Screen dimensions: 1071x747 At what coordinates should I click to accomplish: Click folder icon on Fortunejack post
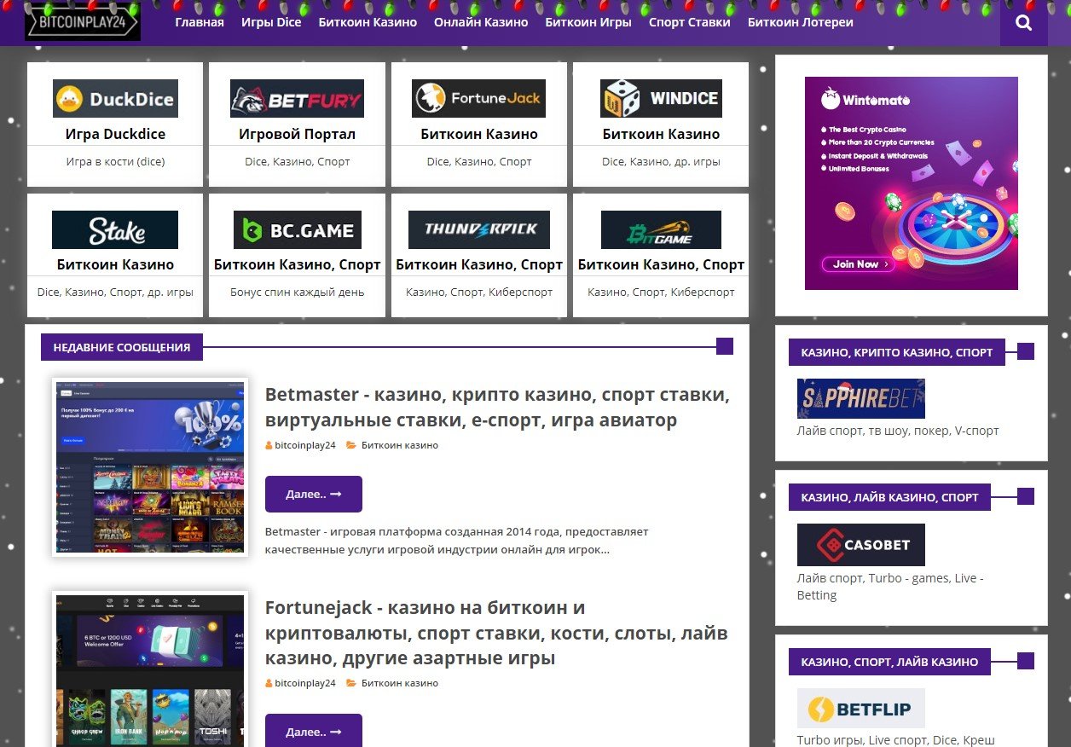[x=351, y=683]
